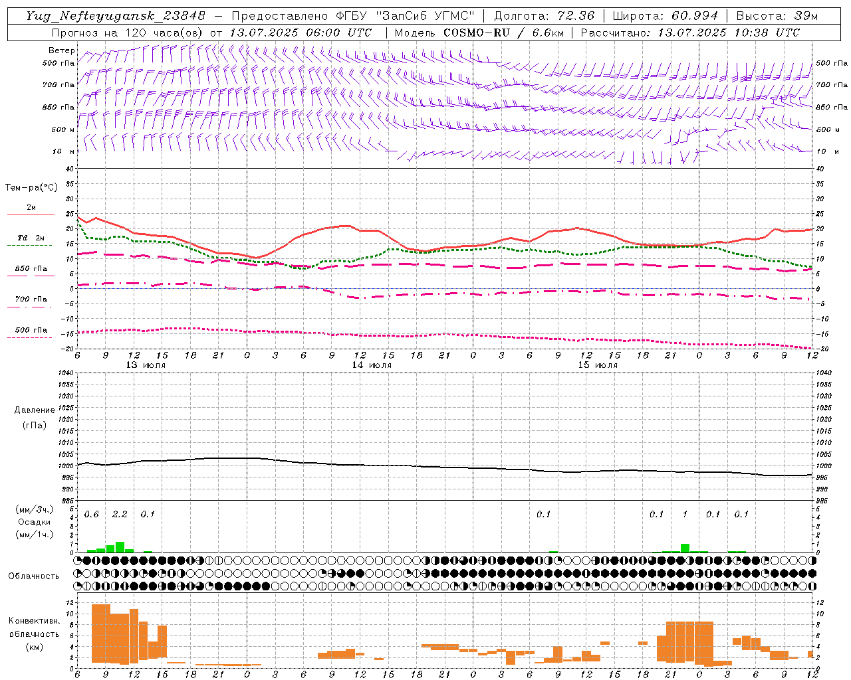
Task: Click the dashed 850 гПа temperature legend sample
Action: click(x=30, y=276)
